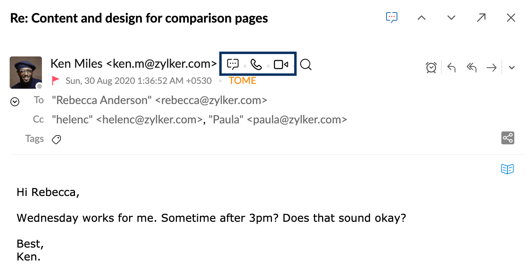The width and height of the screenshot is (532, 275).
Task: Click the blue comment icon in the header
Action: pos(392,17)
